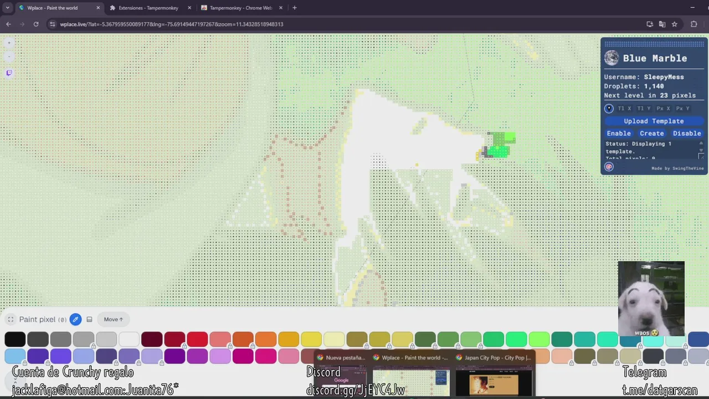Screen dimensions: 709x399
Task: Pick the white color swatch
Action: pyautogui.click(x=129, y=339)
